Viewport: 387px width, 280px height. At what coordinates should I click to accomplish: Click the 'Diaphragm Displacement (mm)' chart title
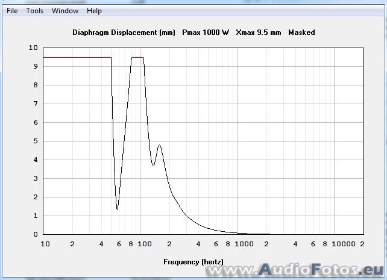[124, 33]
